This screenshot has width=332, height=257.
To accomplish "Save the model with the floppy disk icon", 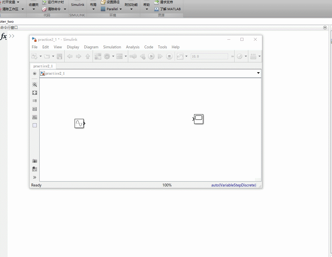I will pyautogui.click(x=59, y=56).
